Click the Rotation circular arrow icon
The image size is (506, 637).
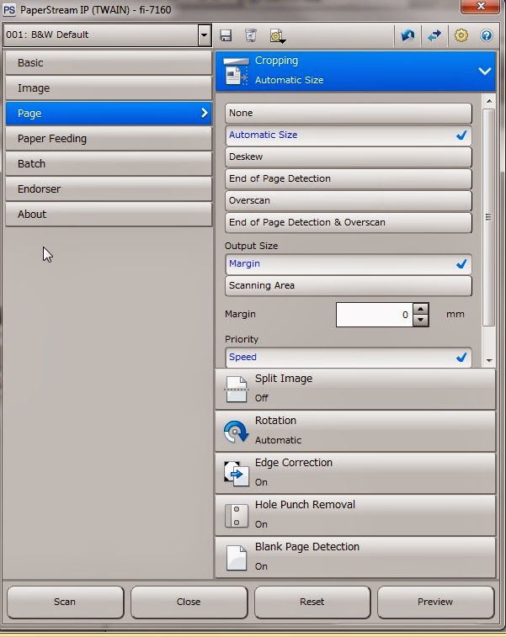[x=236, y=432]
